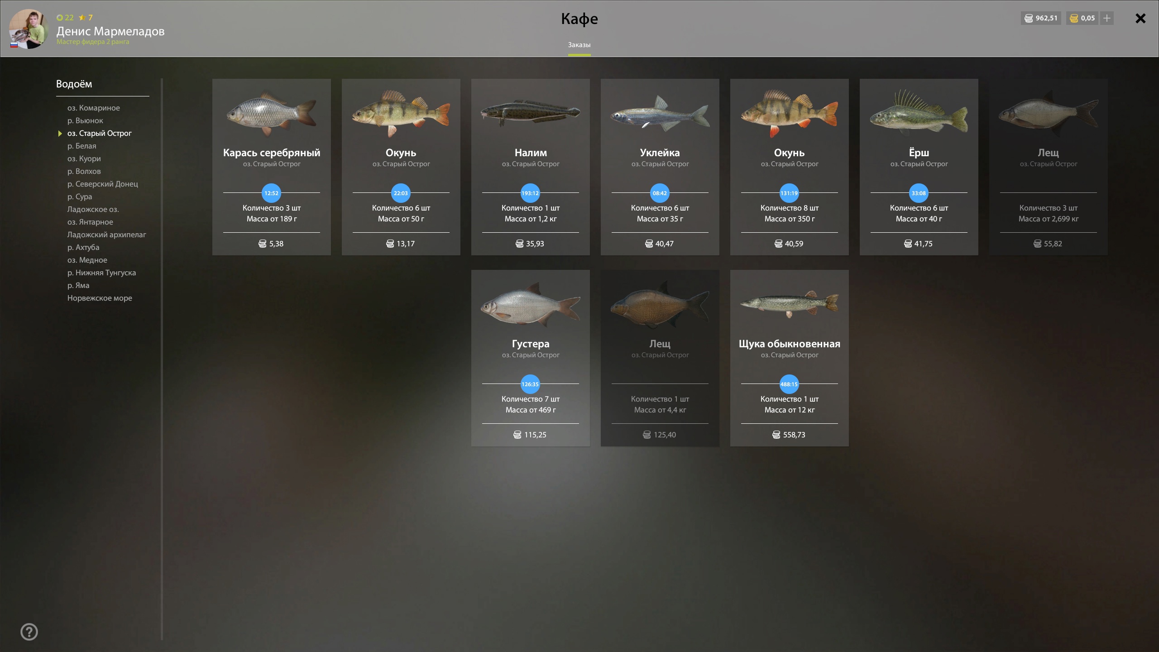Switch to the Заказы tab
1159x652 pixels.
(x=579, y=45)
